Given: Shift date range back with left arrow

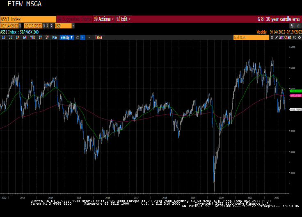Looking at the screenshot, I should [48, 26].
